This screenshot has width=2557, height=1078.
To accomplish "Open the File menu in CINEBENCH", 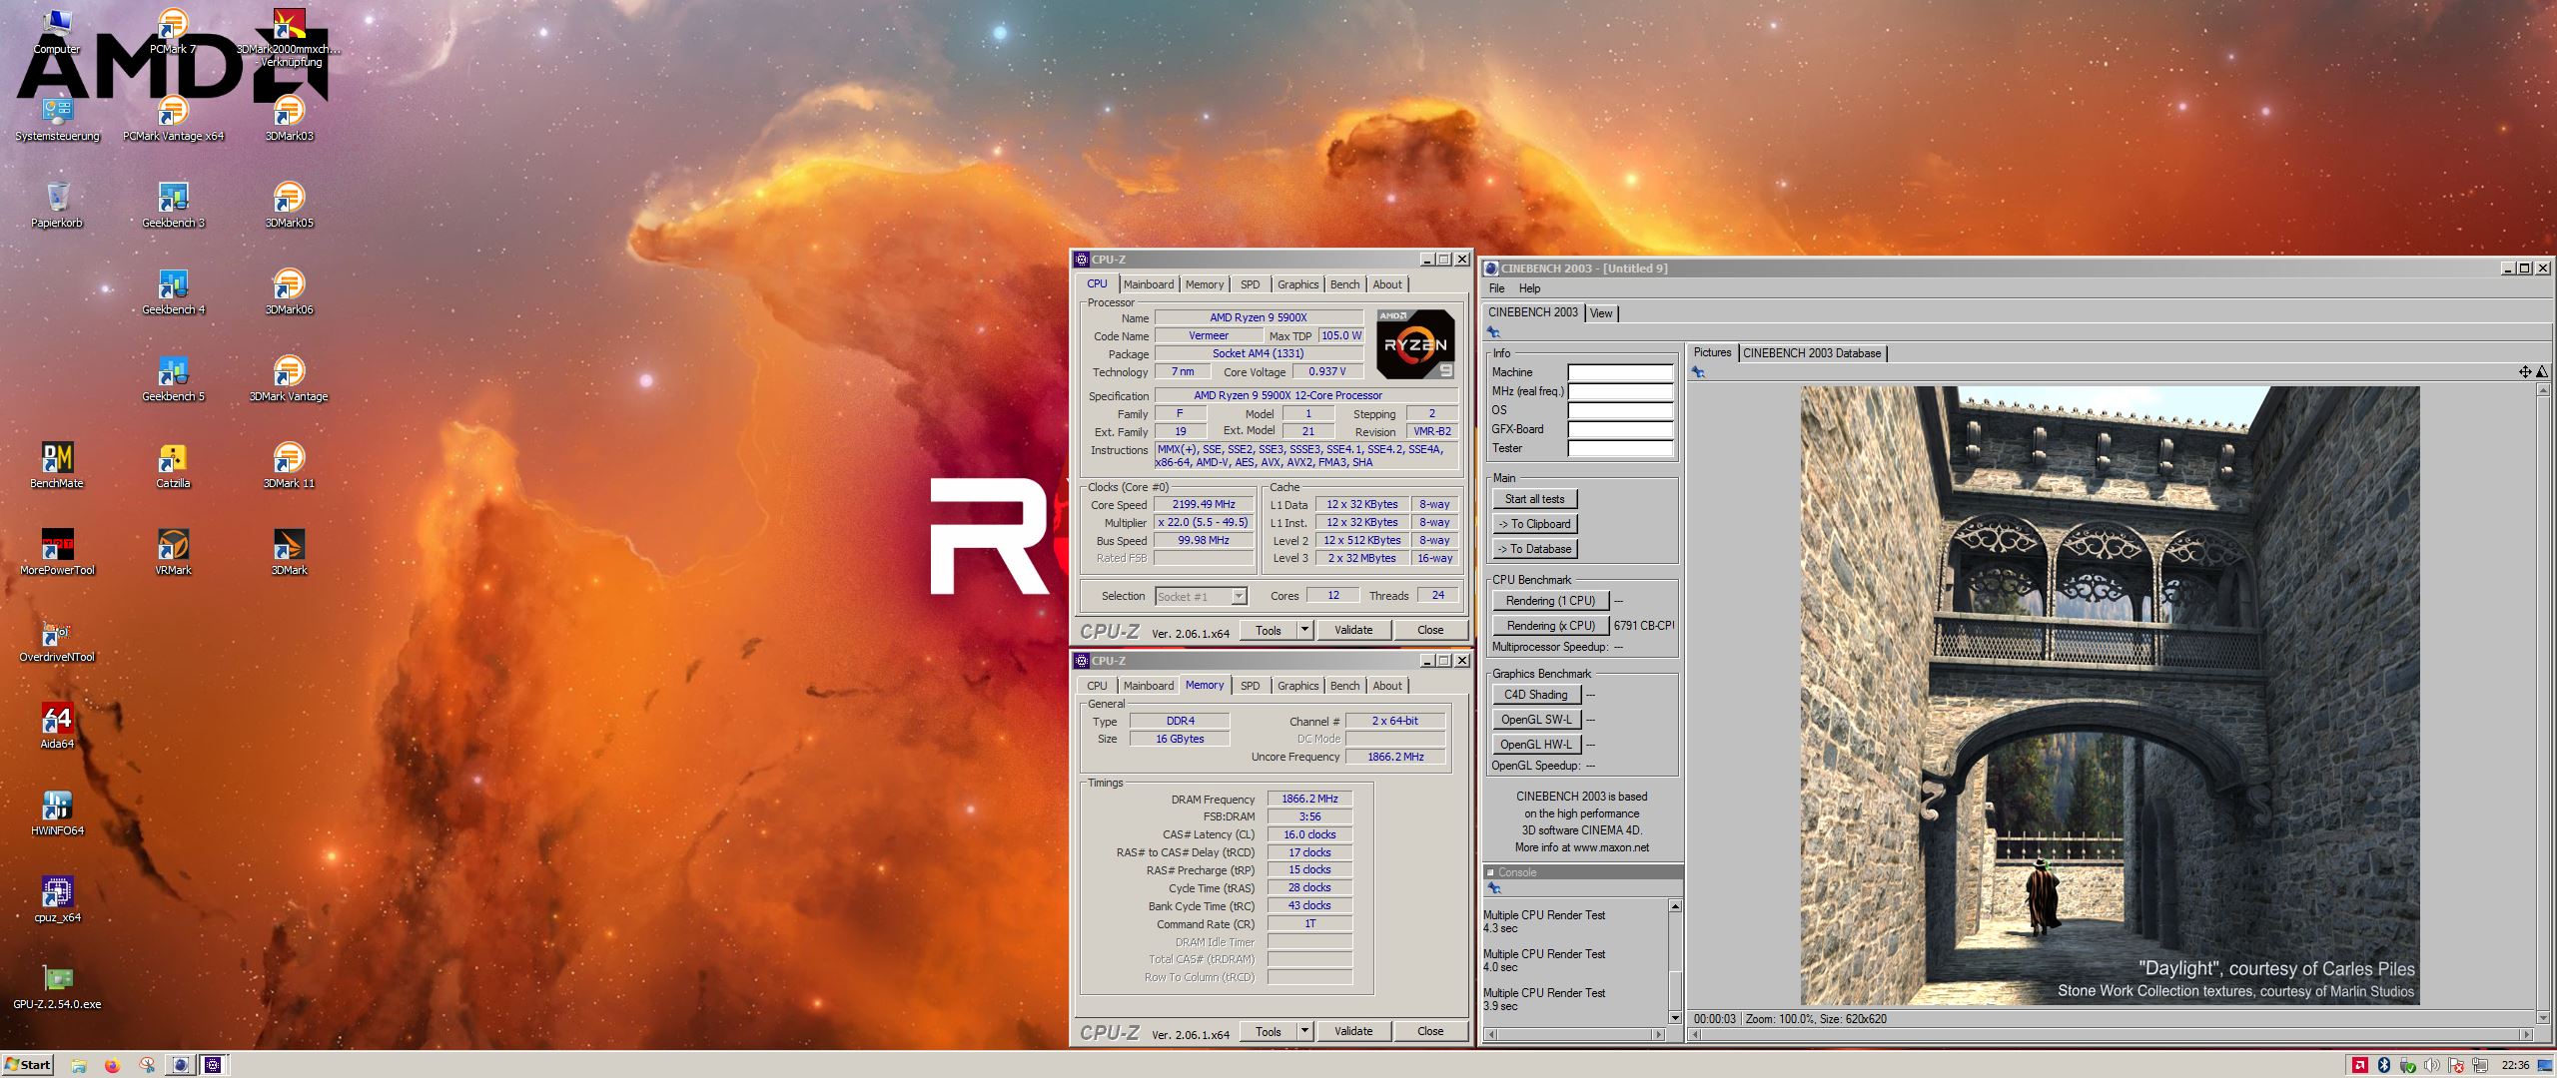I will click(1496, 288).
